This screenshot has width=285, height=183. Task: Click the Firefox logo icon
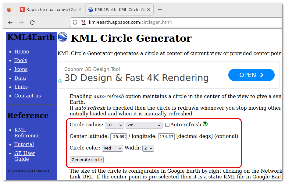click(9, 9)
